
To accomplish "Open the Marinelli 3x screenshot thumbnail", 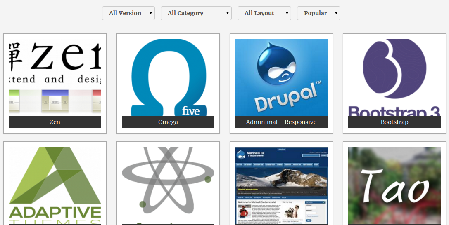I will click(x=281, y=185).
